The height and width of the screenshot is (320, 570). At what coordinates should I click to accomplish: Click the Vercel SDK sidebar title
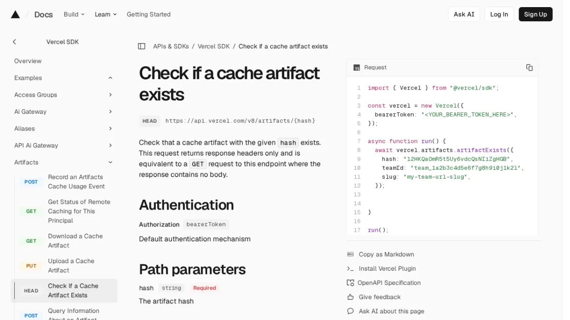pos(63,42)
